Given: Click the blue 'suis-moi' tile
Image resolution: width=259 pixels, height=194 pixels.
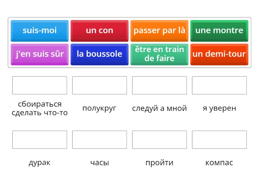Looking at the screenshot, I should [x=39, y=31].
